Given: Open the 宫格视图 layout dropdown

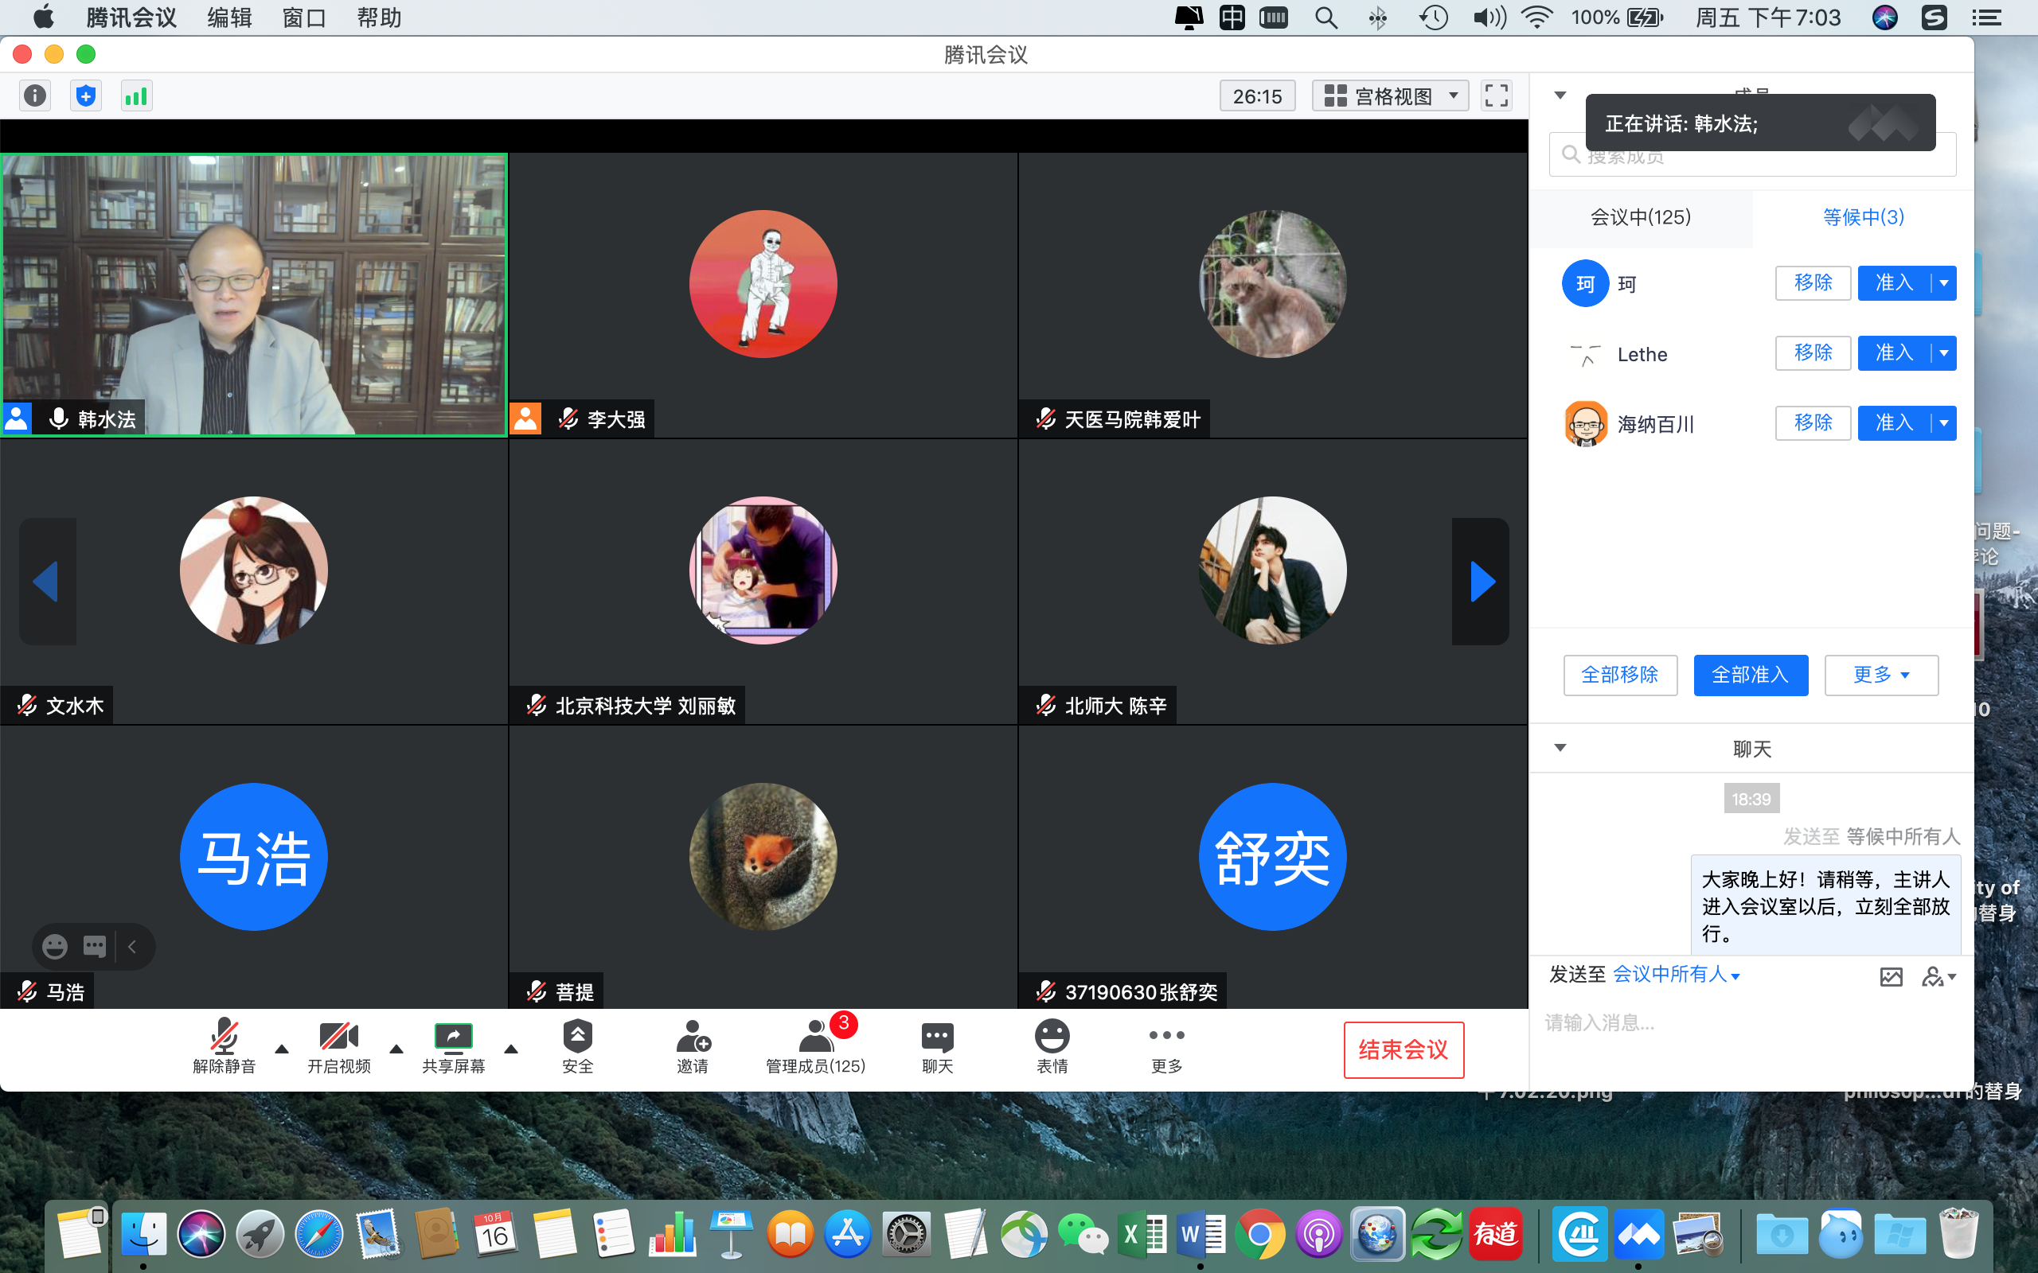Looking at the screenshot, I should [1391, 96].
